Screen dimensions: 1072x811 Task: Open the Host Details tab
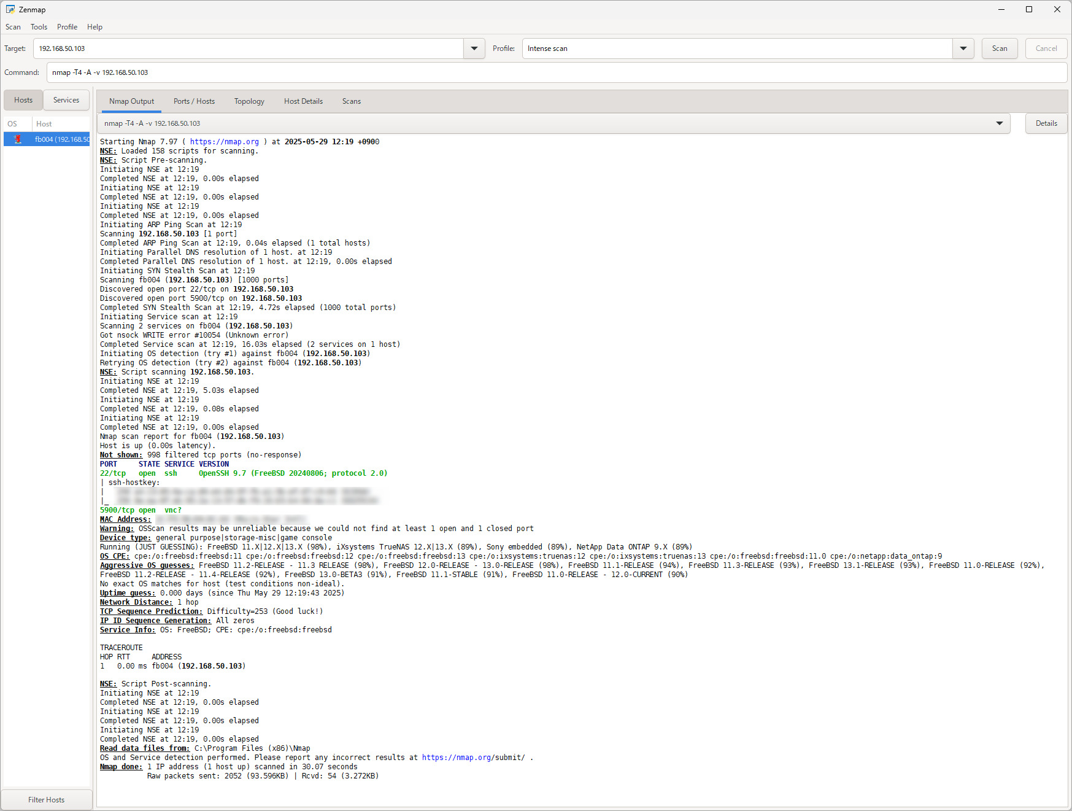[x=303, y=101]
